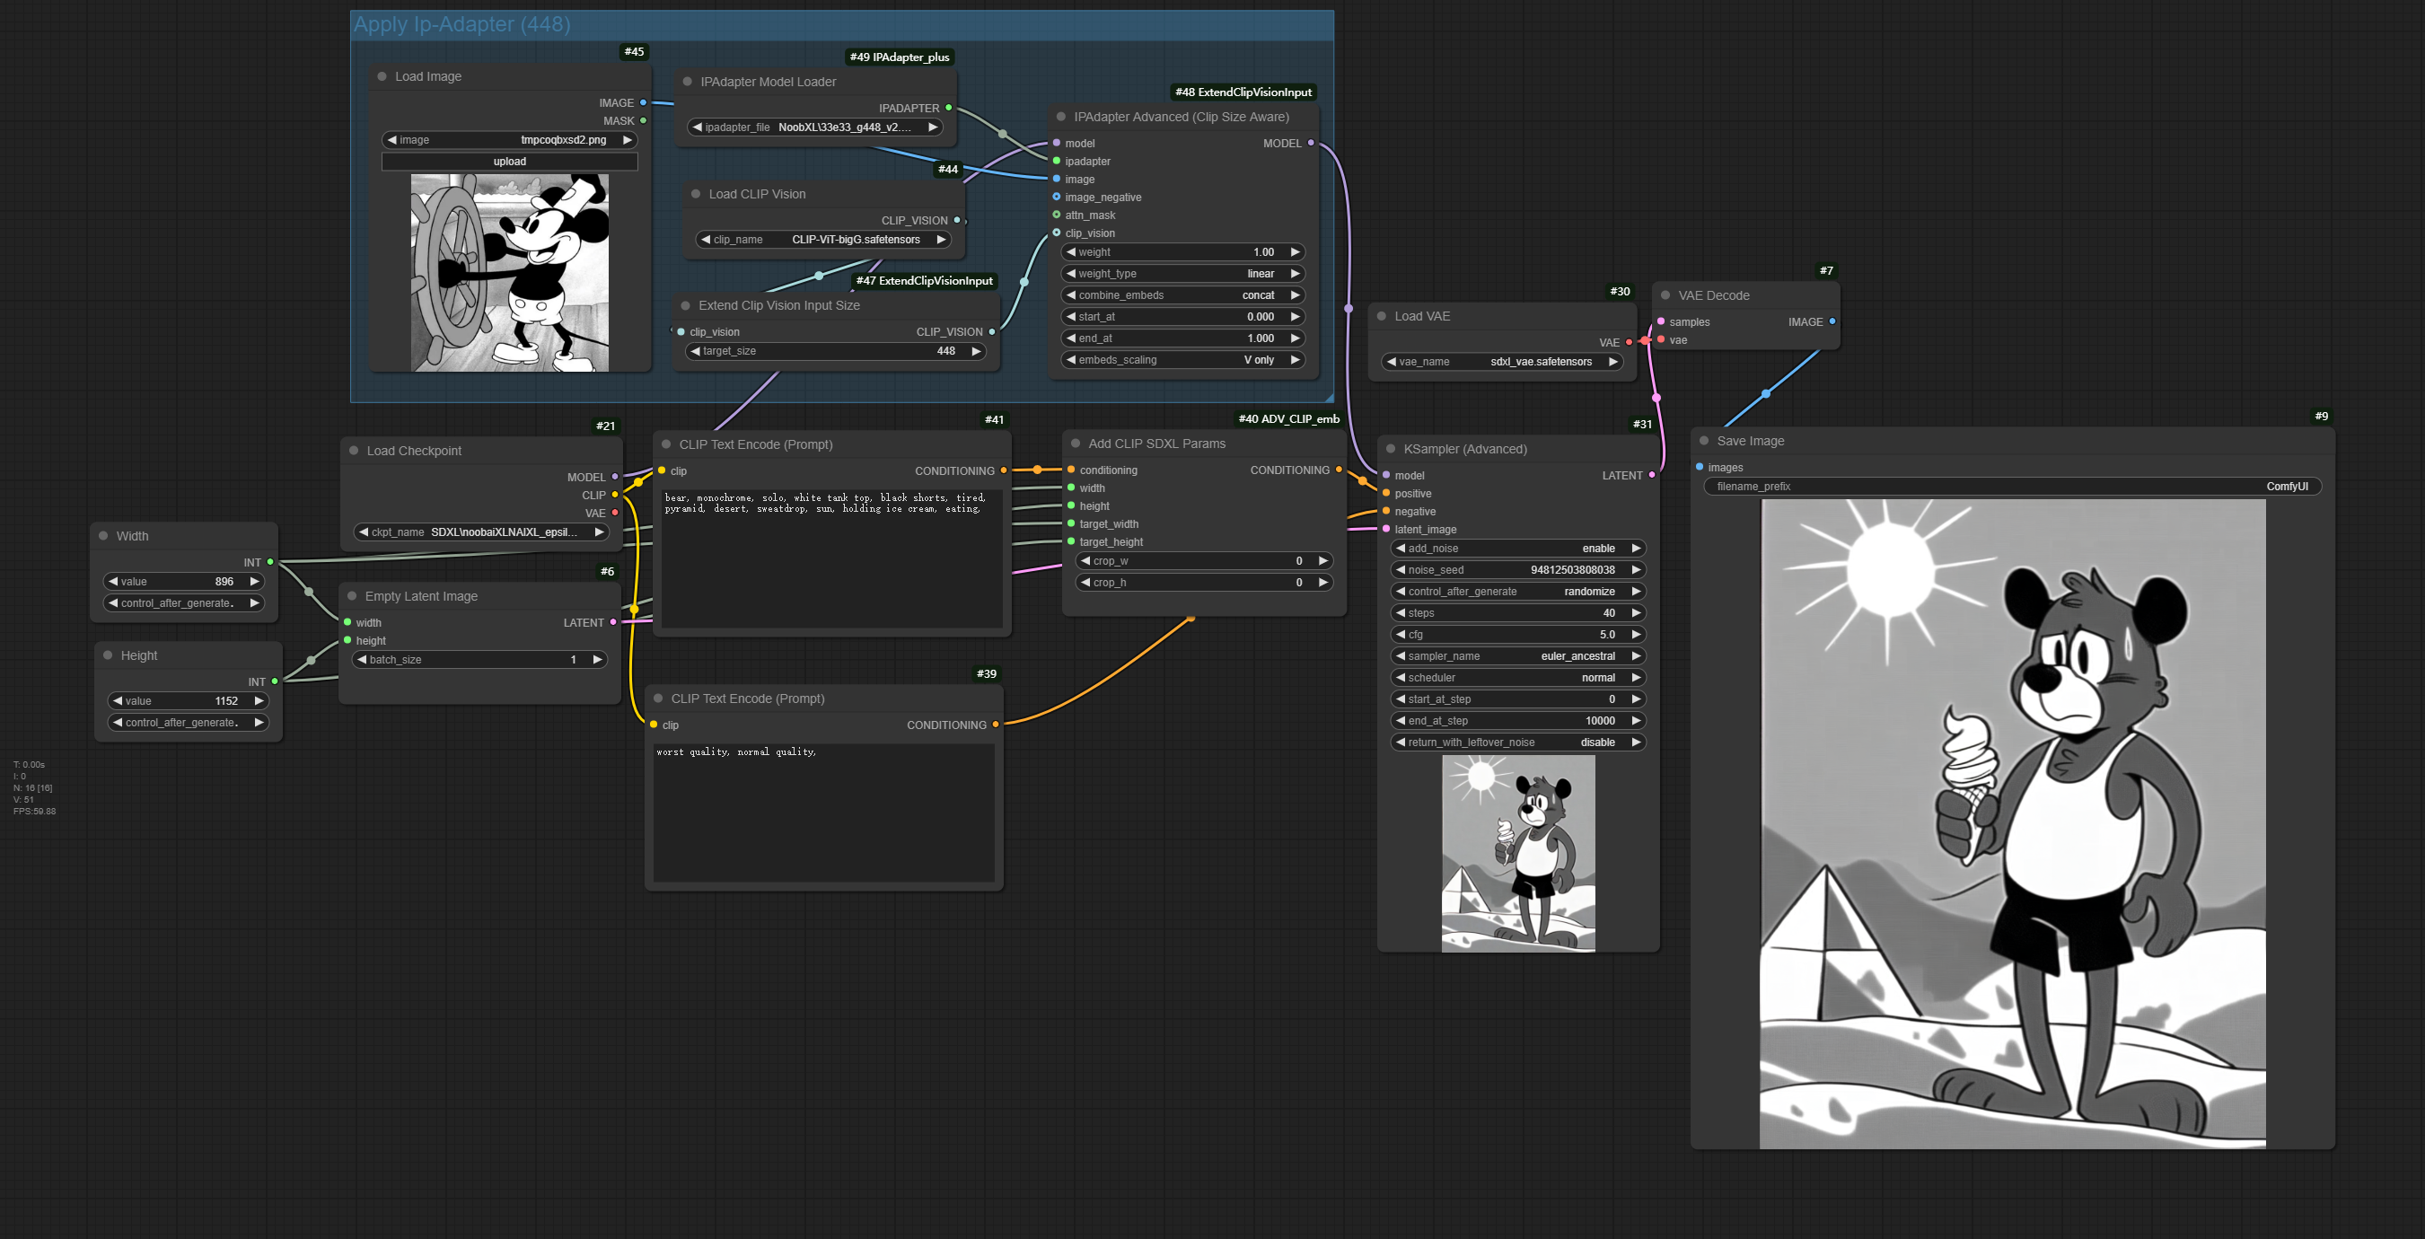Click the end_at_step 10000 field
Screen dimensions: 2425x1239
click(1517, 720)
